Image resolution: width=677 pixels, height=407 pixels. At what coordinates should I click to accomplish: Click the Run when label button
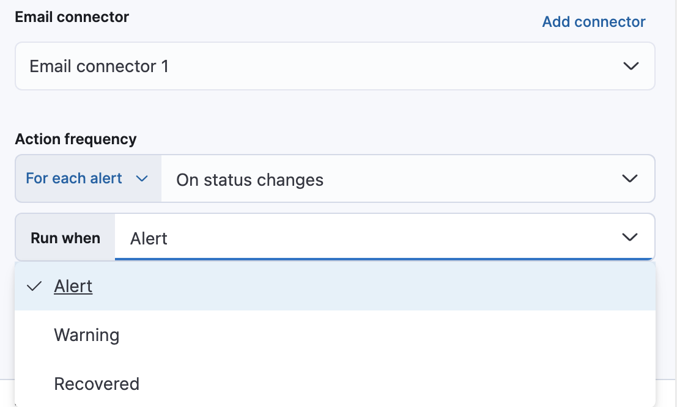point(65,237)
